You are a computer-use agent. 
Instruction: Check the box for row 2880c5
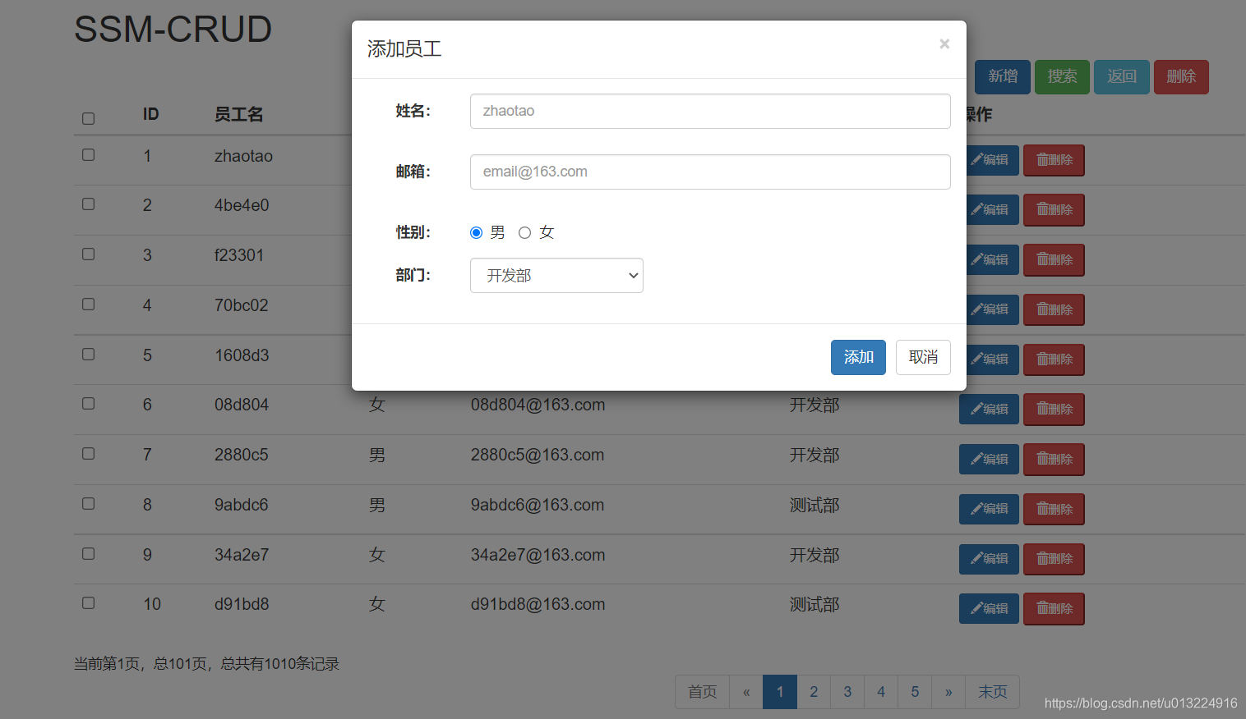point(89,453)
